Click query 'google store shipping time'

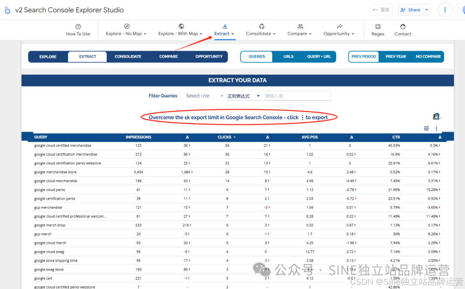[56, 261]
